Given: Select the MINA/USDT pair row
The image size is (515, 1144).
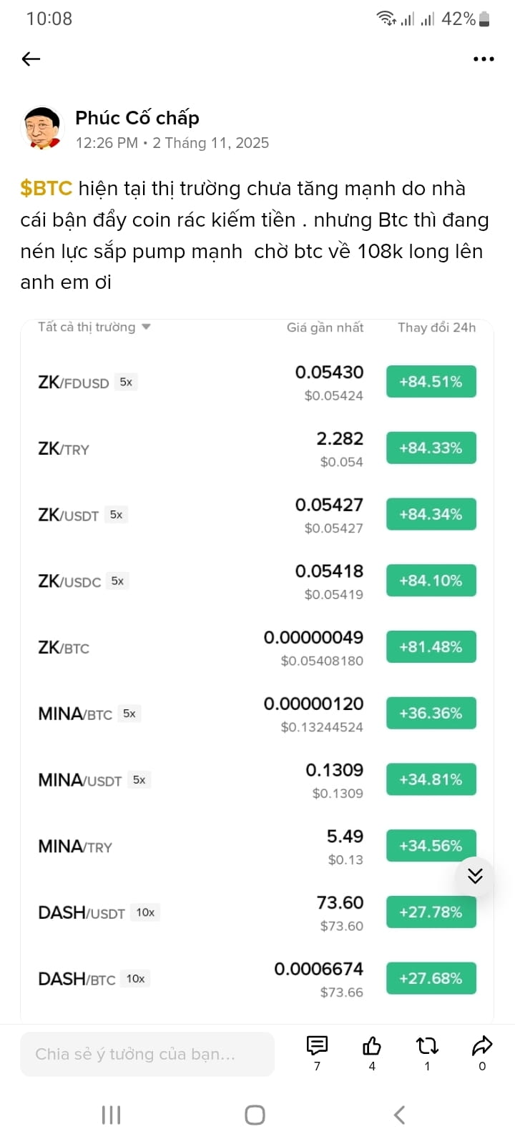Looking at the screenshot, I should pos(257,780).
